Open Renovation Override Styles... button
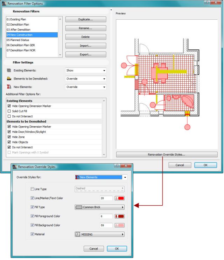The height and width of the screenshot is (260, 224). [167, 155]
